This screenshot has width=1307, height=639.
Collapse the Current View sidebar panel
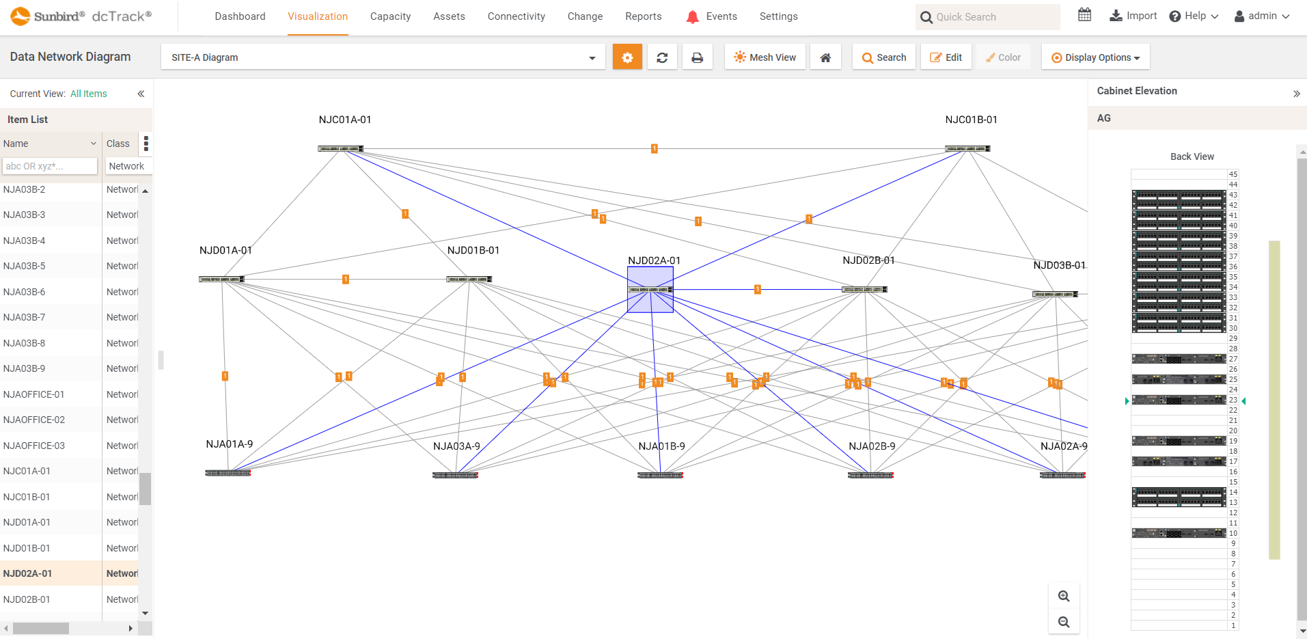tap(141, 94)
